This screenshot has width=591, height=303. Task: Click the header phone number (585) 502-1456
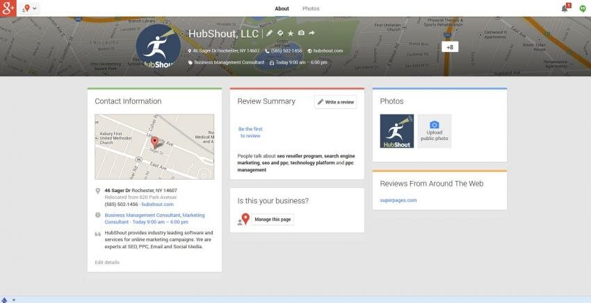coord(286,51)
